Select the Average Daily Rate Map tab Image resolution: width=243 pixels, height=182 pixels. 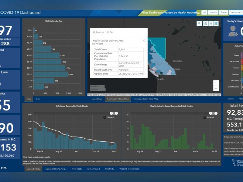[146, 99]
